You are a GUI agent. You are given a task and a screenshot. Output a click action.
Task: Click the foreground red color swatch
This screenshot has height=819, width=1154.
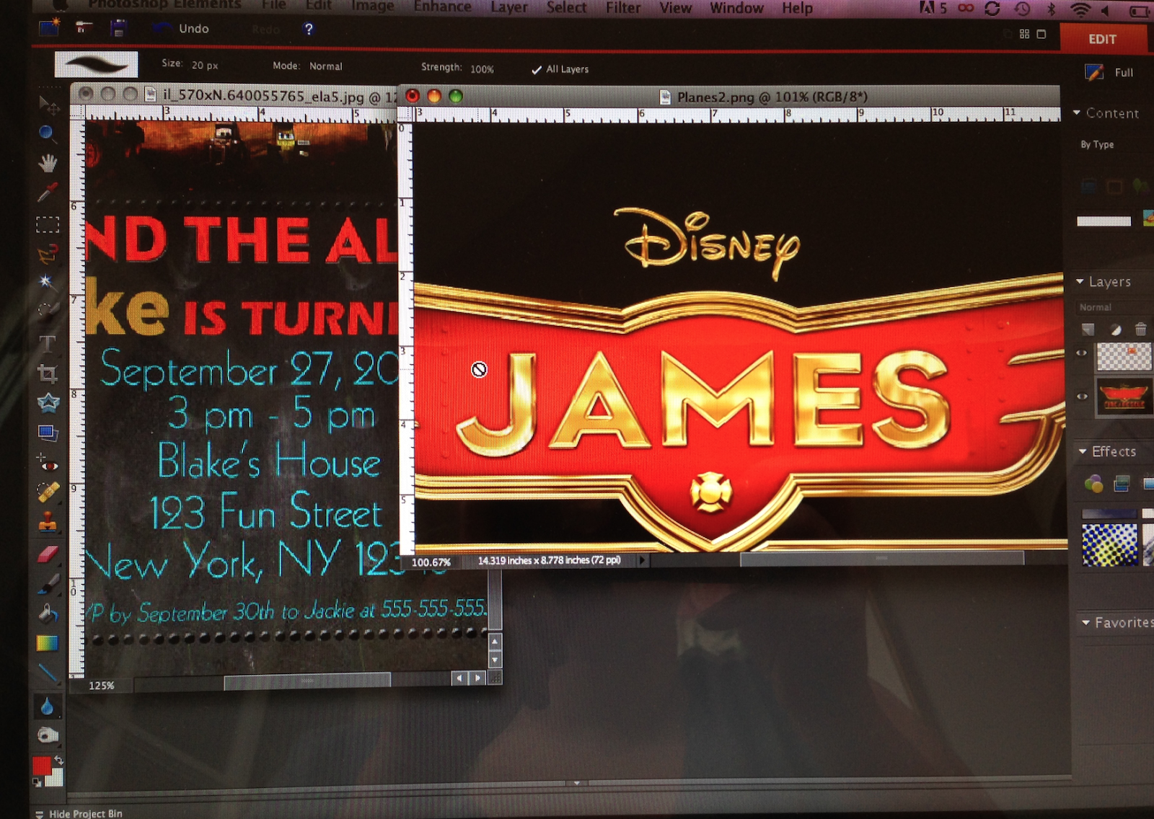coord(41,766)
